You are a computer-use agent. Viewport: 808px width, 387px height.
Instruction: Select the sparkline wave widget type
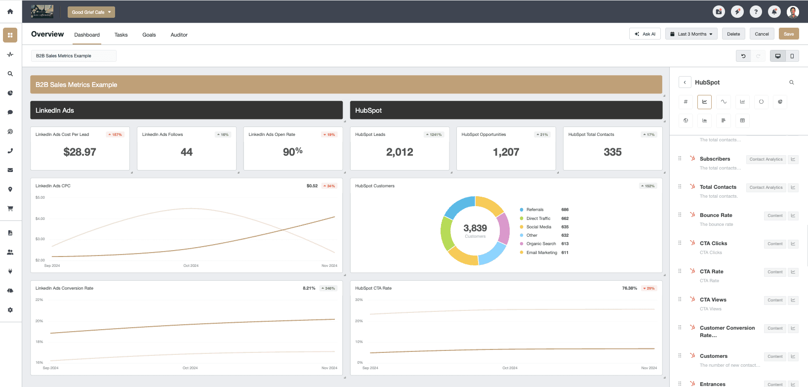click(x=724, y=102)
